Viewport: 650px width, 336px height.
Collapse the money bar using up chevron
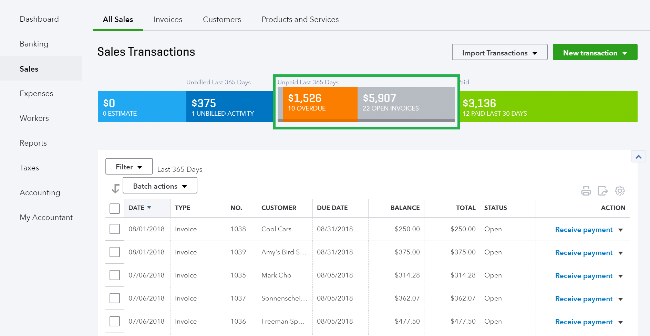[638, 157]
